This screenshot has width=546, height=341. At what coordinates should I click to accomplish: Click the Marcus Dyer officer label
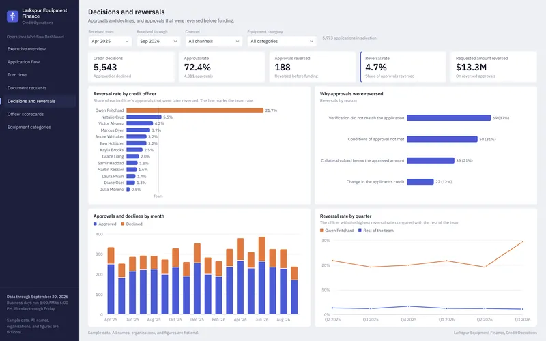[x=112, y=130]
